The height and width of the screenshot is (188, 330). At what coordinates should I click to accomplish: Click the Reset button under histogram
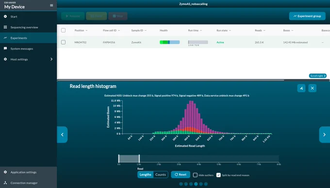(x=181, y=174)
